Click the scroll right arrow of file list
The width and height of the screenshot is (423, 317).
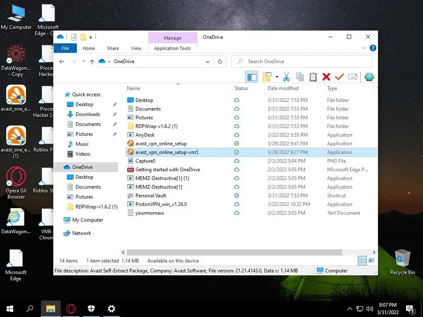[374, 252]
